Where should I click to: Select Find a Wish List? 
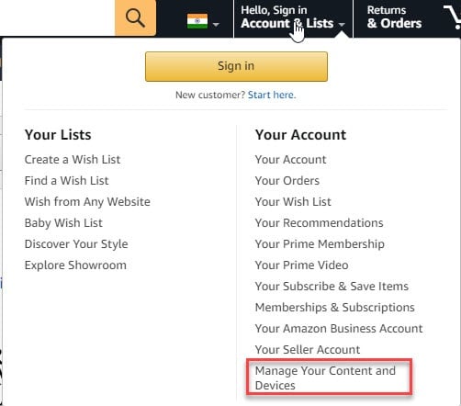click(67, 181)
